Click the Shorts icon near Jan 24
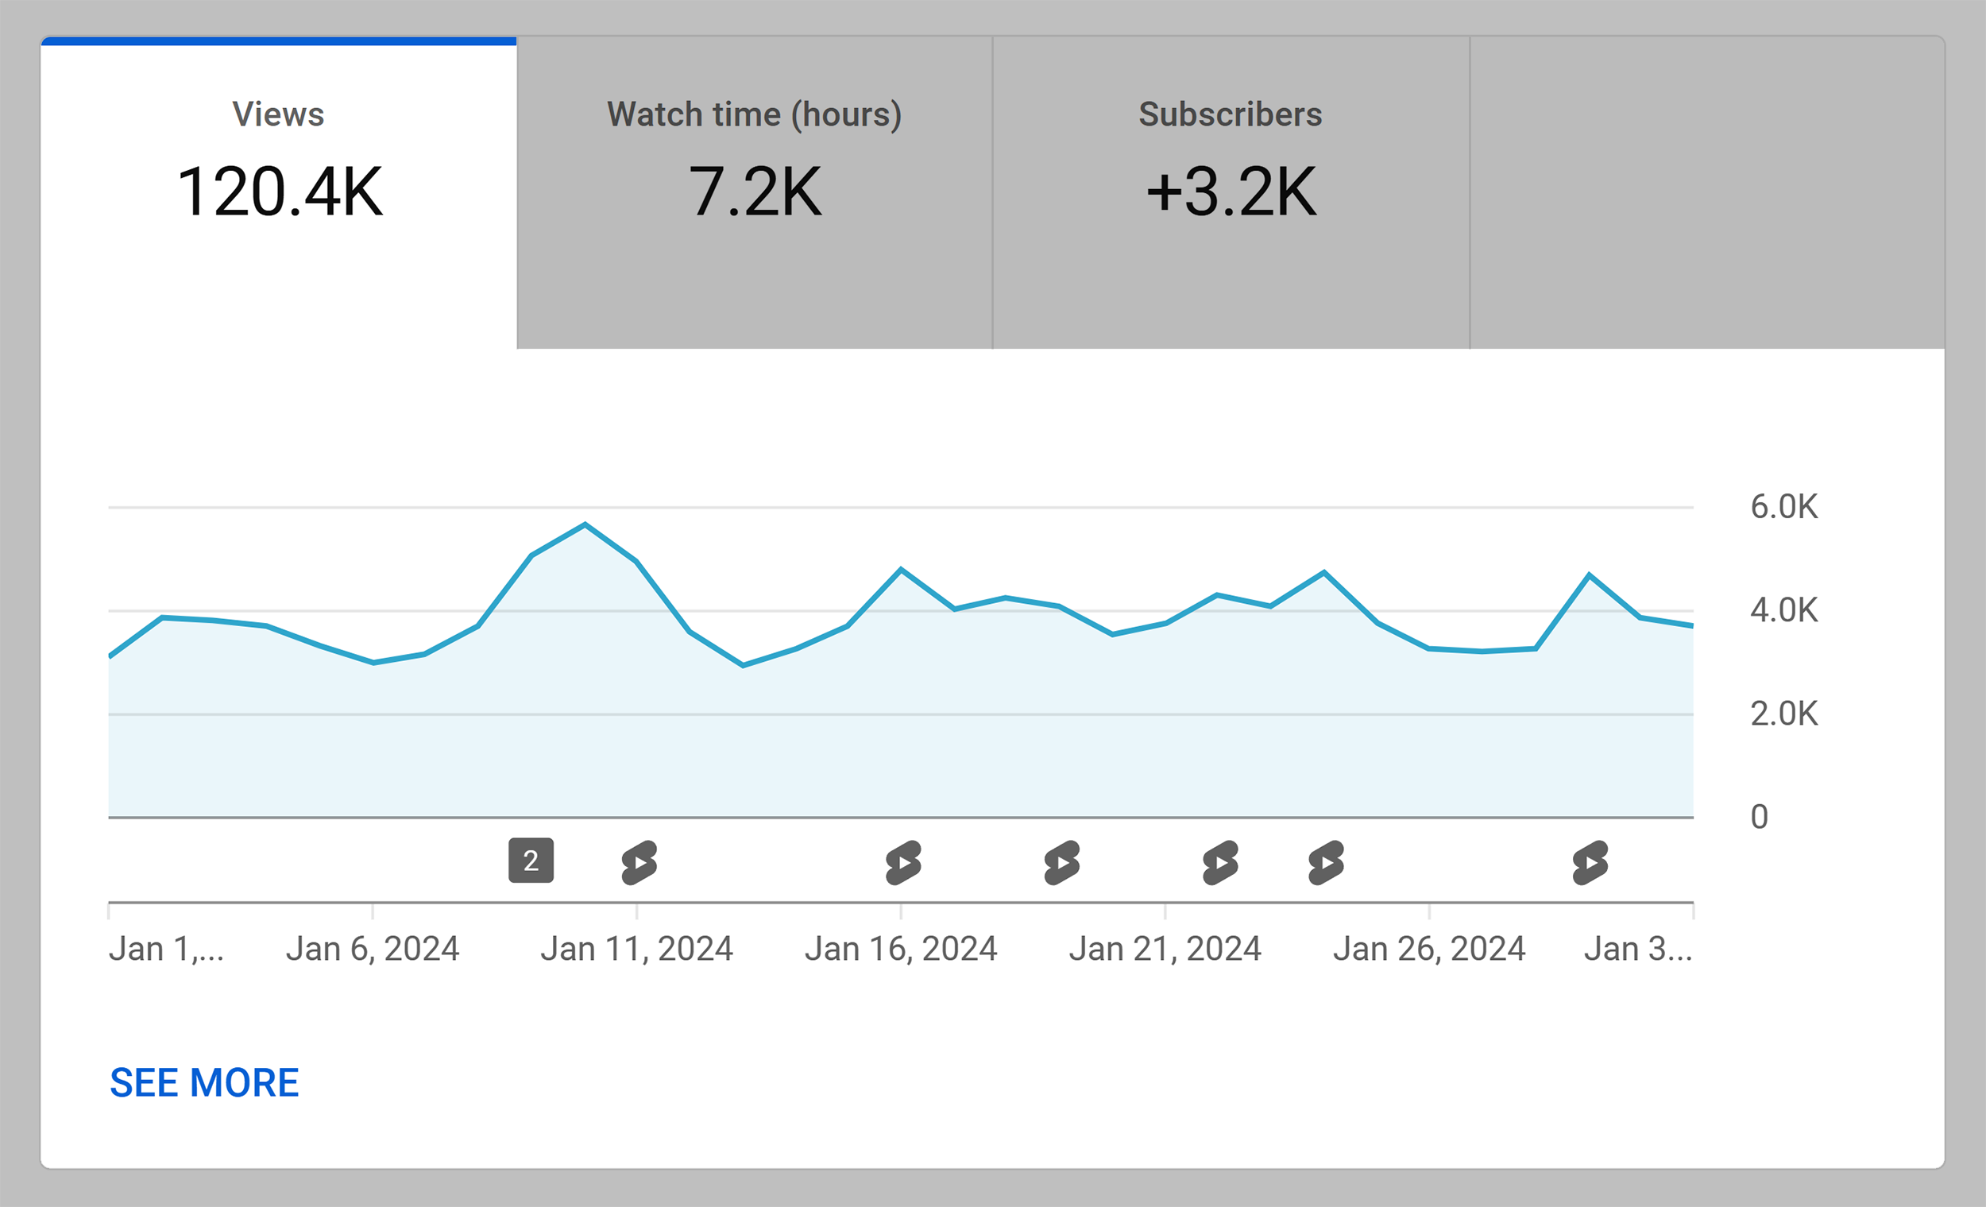Viewport: 1986px width, 1207px height. tap(1326, 863)
